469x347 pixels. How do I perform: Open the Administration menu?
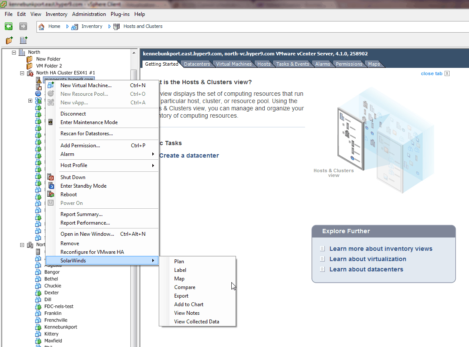[89, 14]
